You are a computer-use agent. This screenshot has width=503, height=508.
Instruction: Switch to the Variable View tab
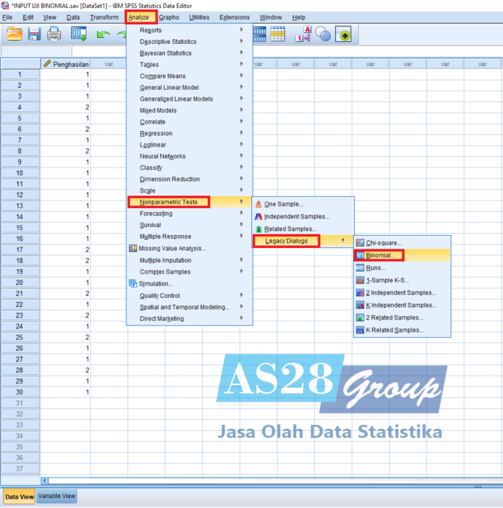coord(57,496)
